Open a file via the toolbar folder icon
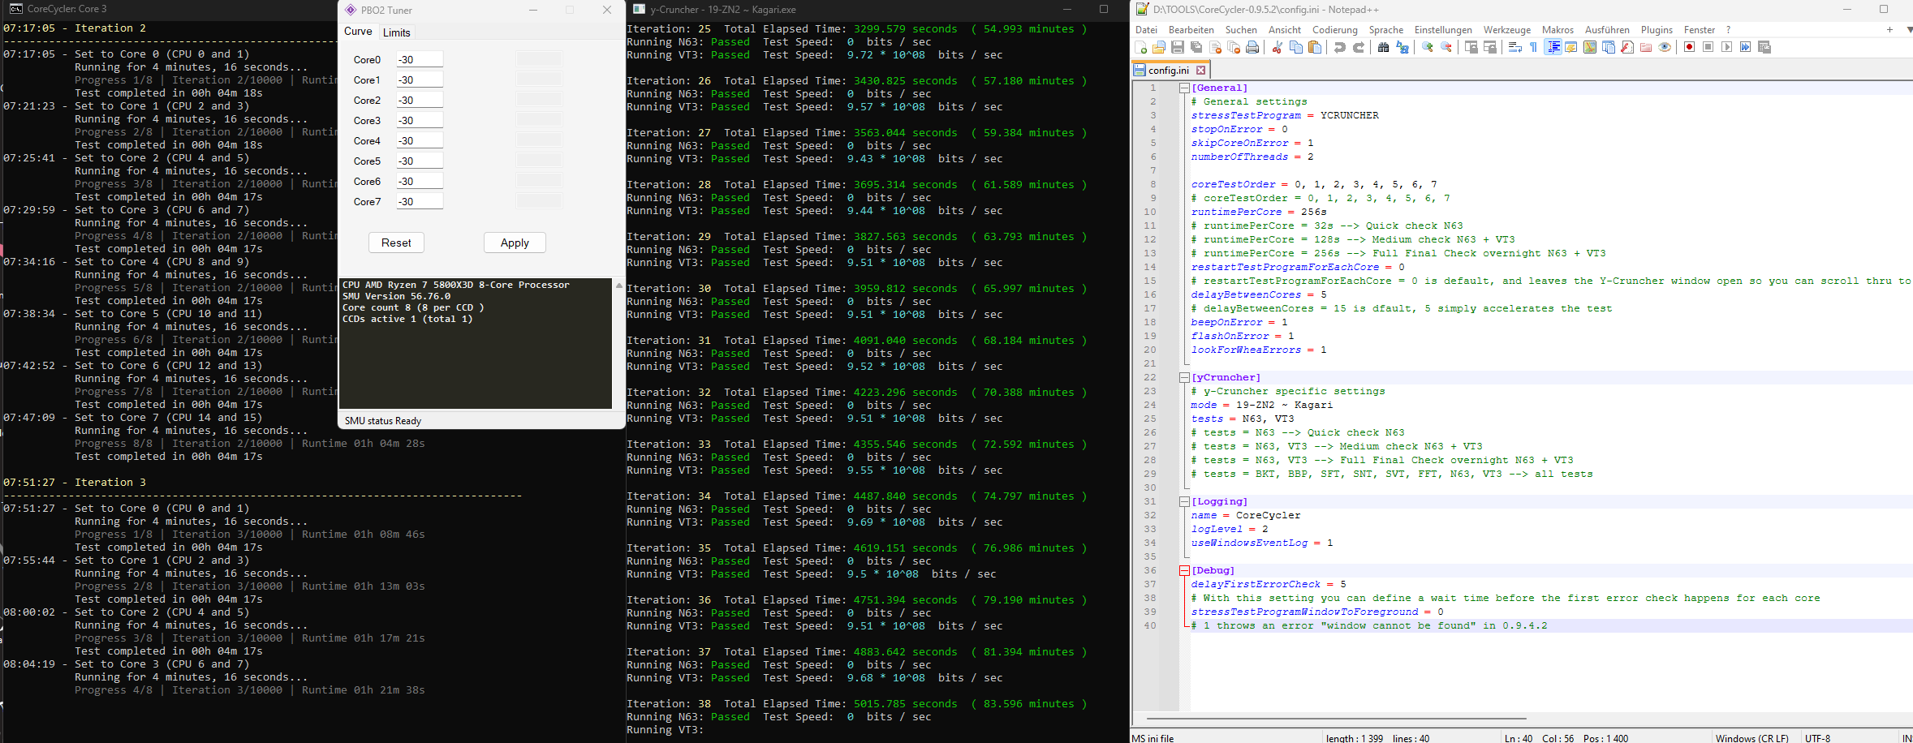Screen dimensions: 1913x743 pyautogui.click(x=1159, y=47)
